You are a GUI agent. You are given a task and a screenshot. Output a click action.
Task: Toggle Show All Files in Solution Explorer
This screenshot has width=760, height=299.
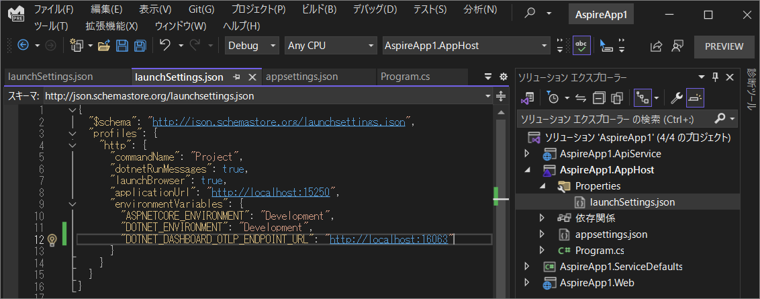pyautogui.click(x=617, y=98)
